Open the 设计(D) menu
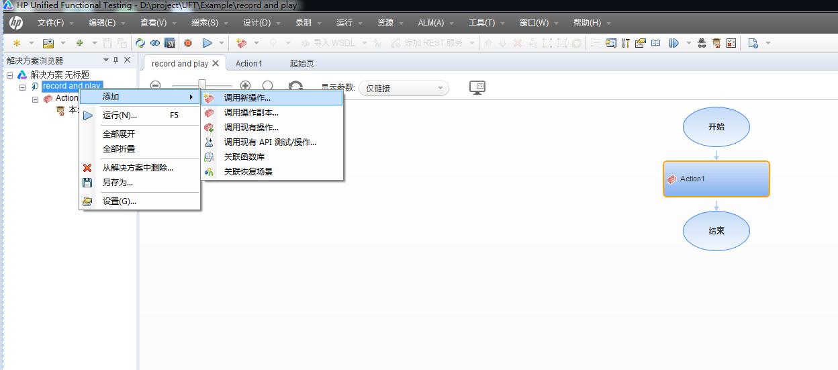The height and width of the screenshot is (370, 838). [257, 23]
